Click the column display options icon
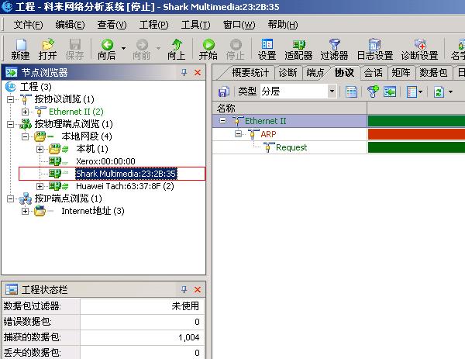This screenshot has width=465, height=359. [412, 91]
